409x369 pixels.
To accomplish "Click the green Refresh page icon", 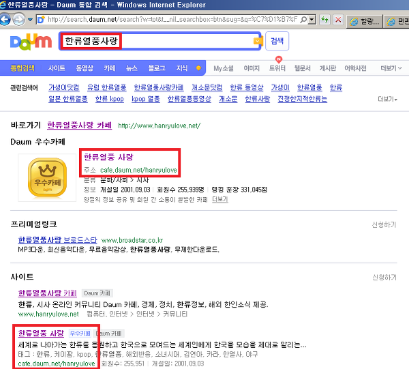I will coord(324,20).
